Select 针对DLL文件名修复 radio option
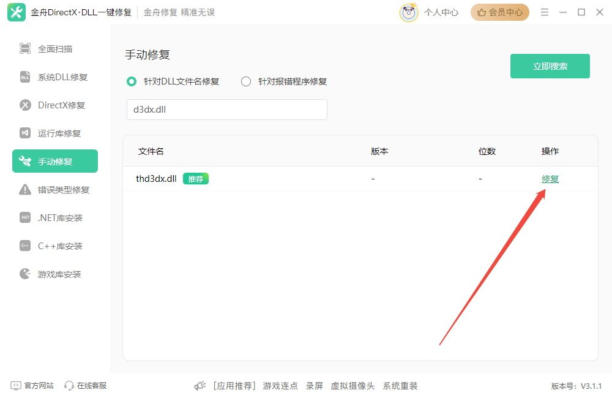The height and width of the screenshot is (398, 612). click(132, 81)
